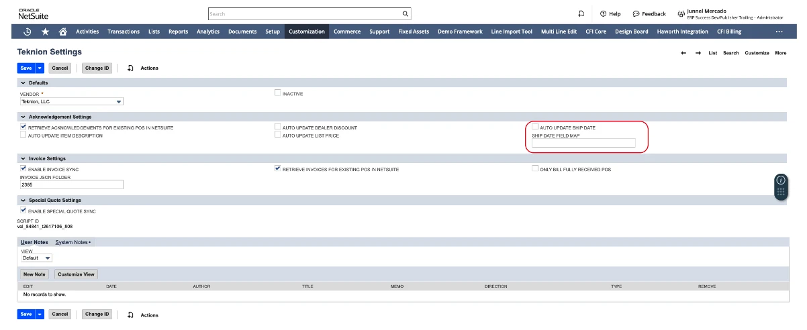Enable Auto Update List Price
The image size is (807, 330).
(277, 135)
